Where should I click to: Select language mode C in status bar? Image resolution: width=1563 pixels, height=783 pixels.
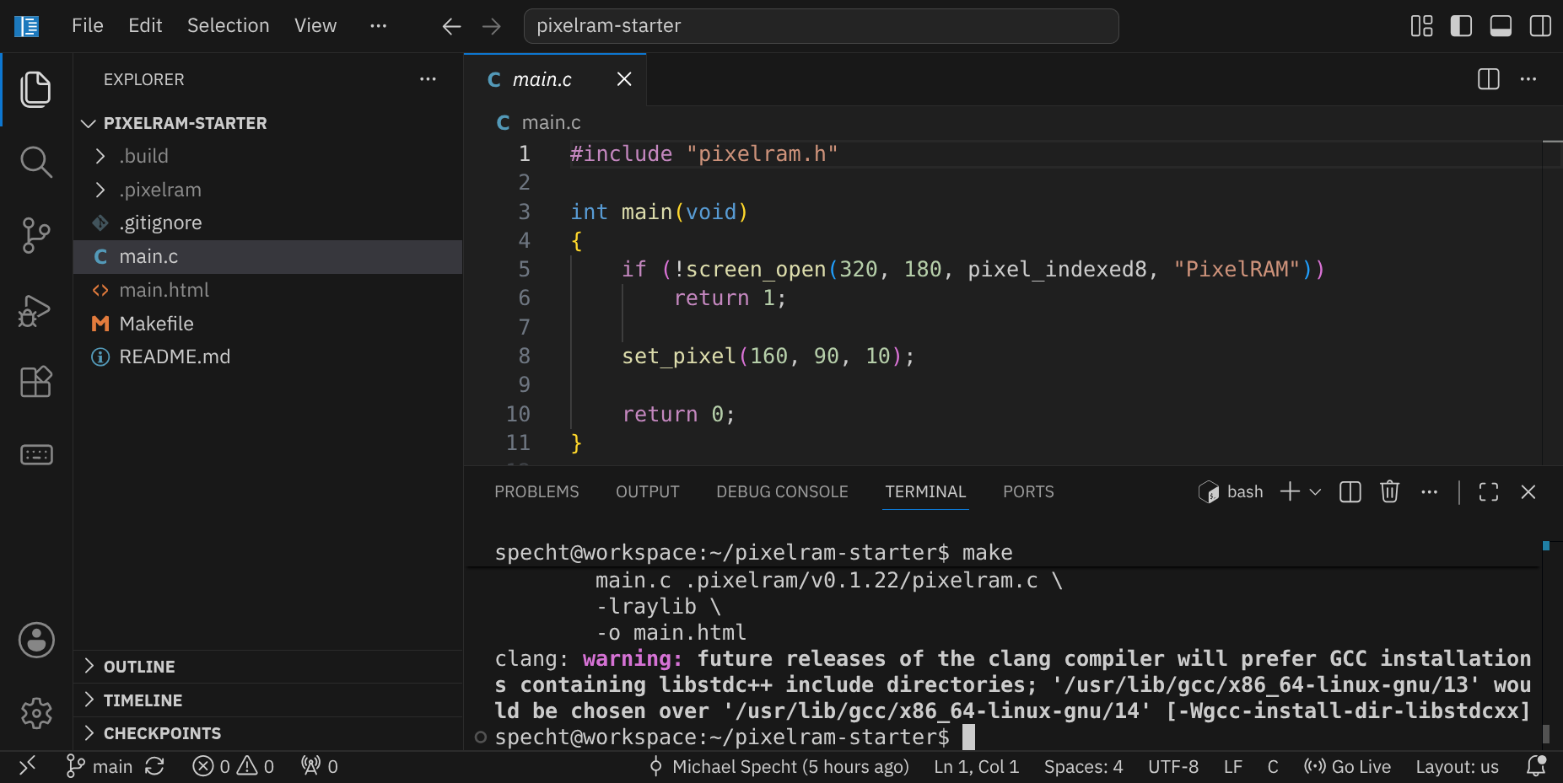[x=1273, y=766]
